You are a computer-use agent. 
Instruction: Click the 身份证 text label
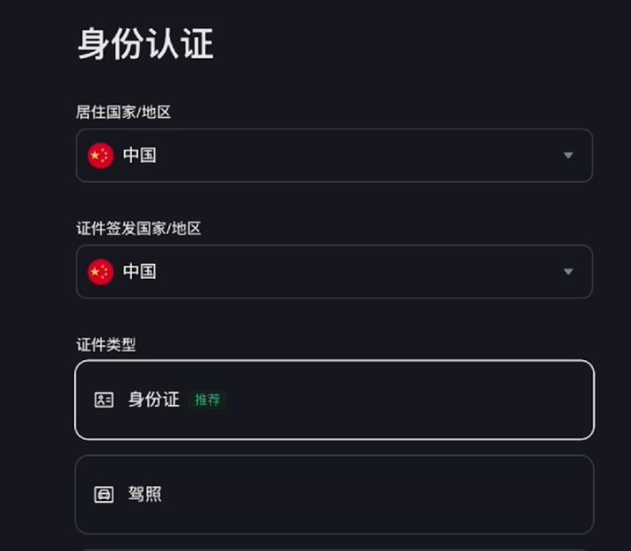click(154, 400)
